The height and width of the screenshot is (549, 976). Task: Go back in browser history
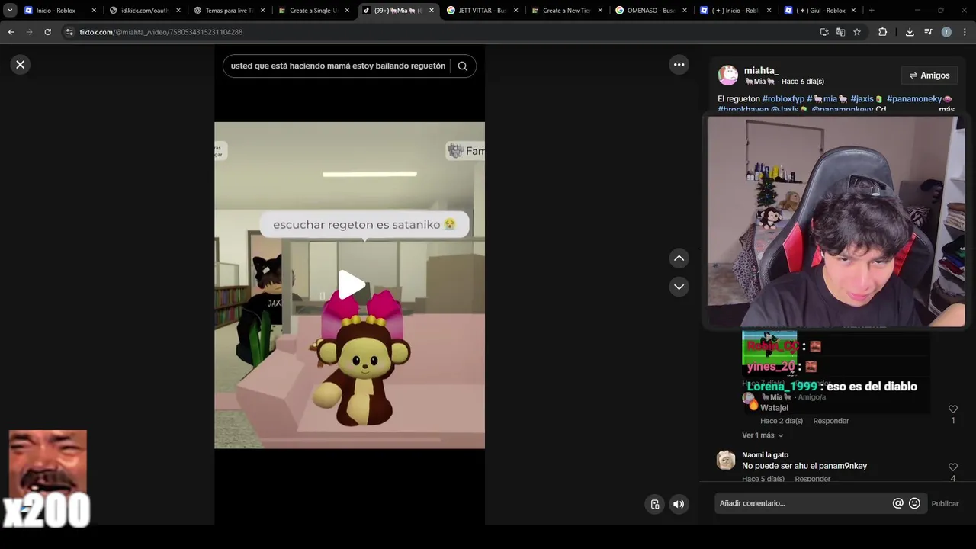coord(11,32)
